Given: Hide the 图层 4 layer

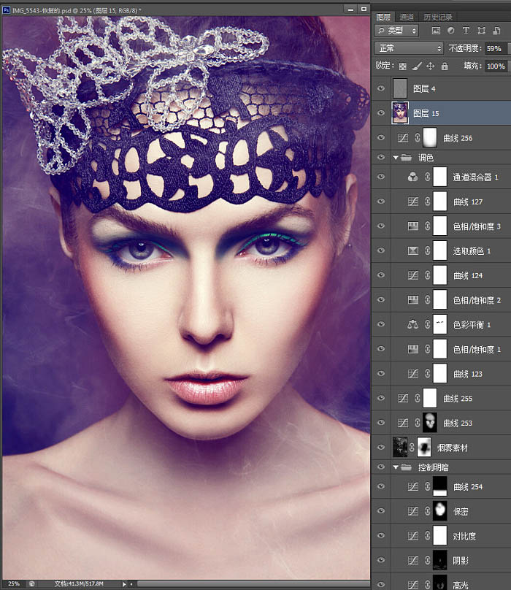Looking at the screenshot, I should [380, 88].
